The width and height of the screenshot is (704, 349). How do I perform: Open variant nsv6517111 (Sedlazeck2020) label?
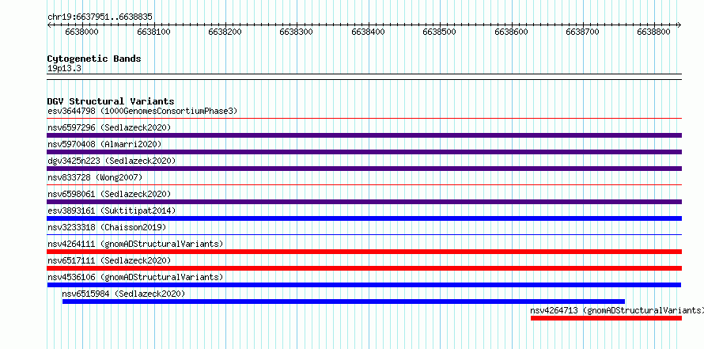point(109,260)
